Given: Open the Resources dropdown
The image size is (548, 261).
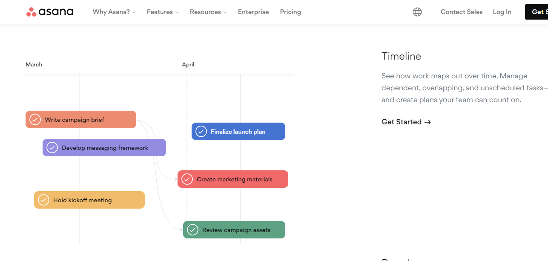Looking at the screenshot, I should pos(208,12).
